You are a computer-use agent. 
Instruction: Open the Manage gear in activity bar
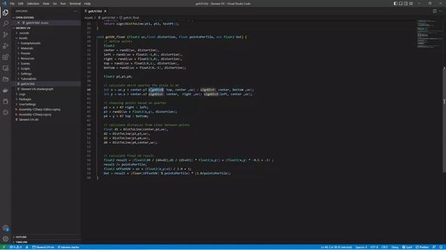coord(6,239)
